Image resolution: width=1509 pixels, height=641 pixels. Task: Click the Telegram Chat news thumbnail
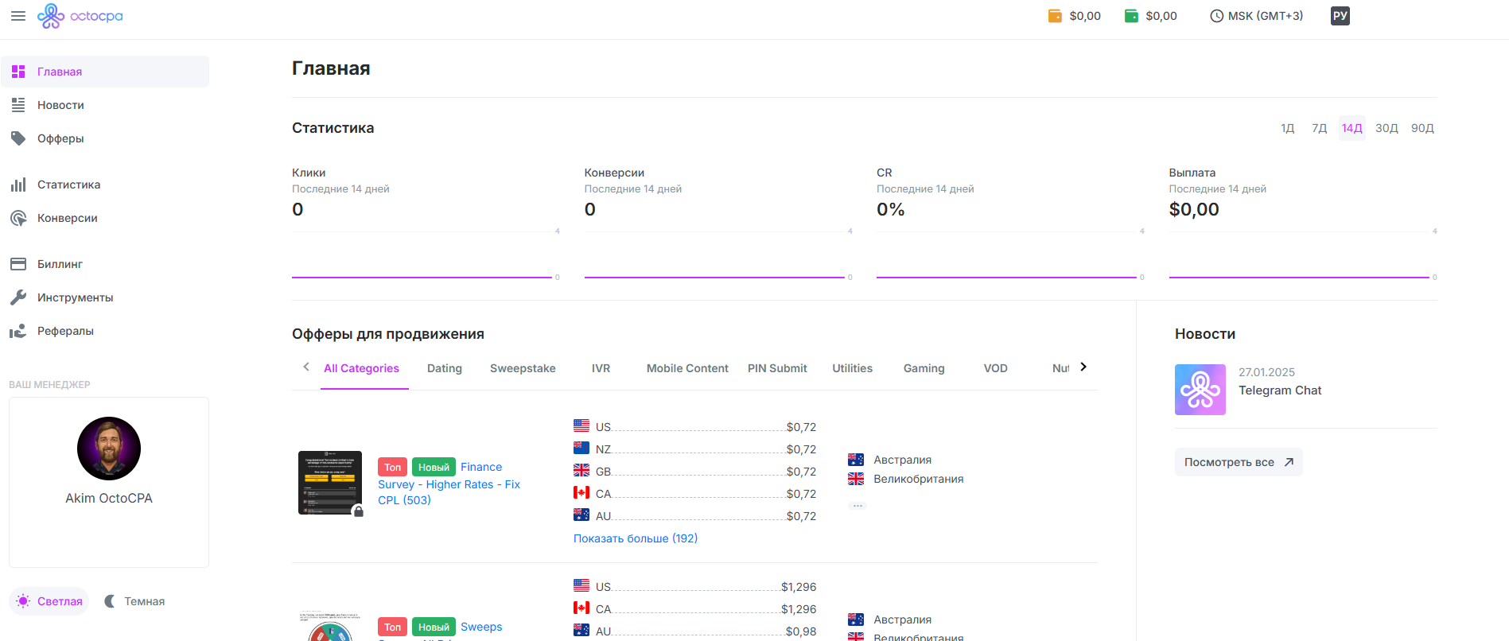[1200, 390]
